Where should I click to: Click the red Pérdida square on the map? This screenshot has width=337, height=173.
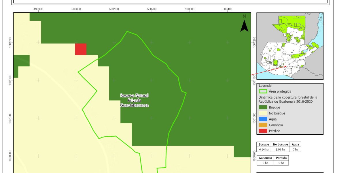(81, 49)
